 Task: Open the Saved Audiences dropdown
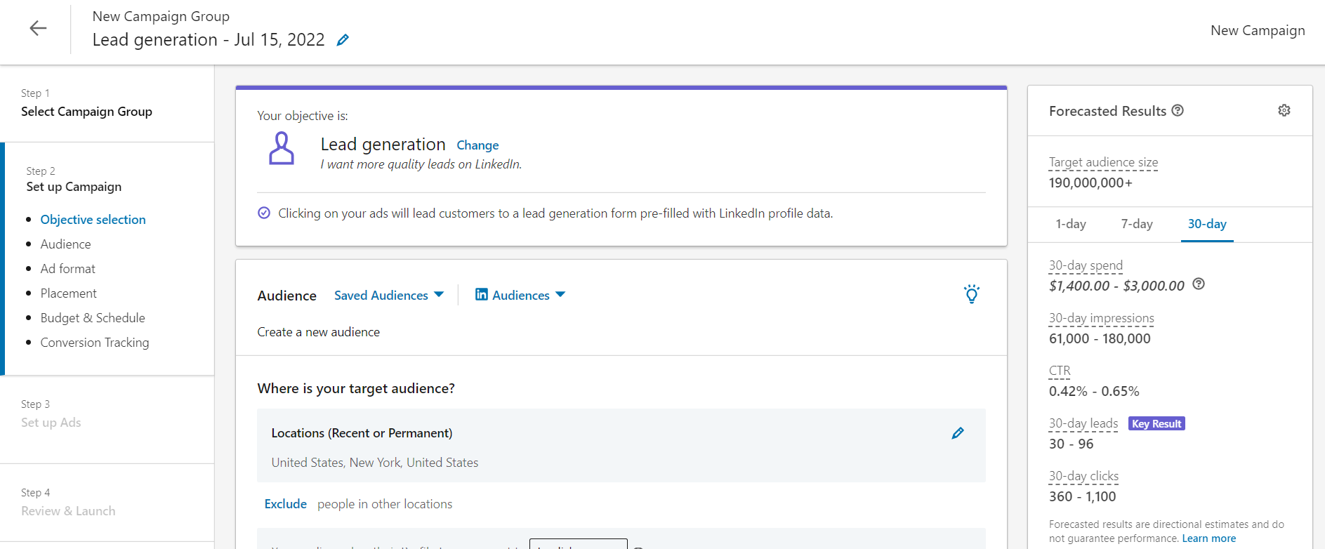click(388, 296)
